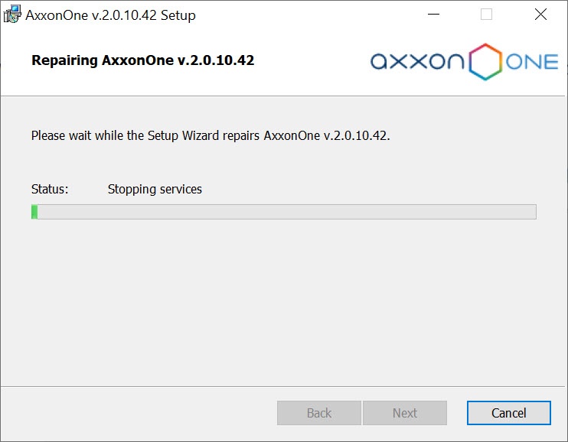Click the separator line above the bottom buttons
The image size is (568, 442).
283,386
